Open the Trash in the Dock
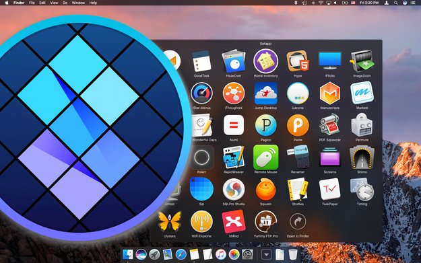The image size is (421, 263). point(293,254)
